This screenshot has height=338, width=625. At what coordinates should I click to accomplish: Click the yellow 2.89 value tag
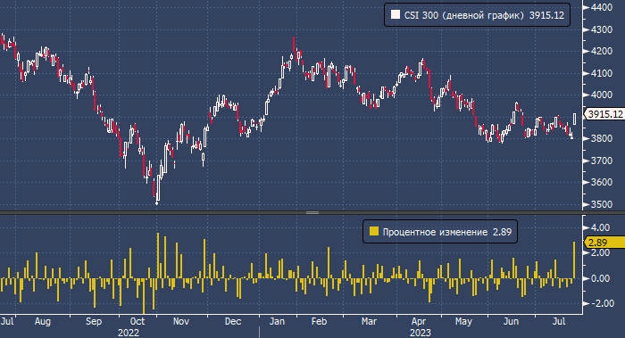(x=604, y=243)
